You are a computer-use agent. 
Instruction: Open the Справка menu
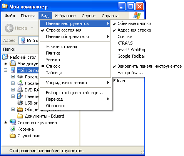coord(110,16)
